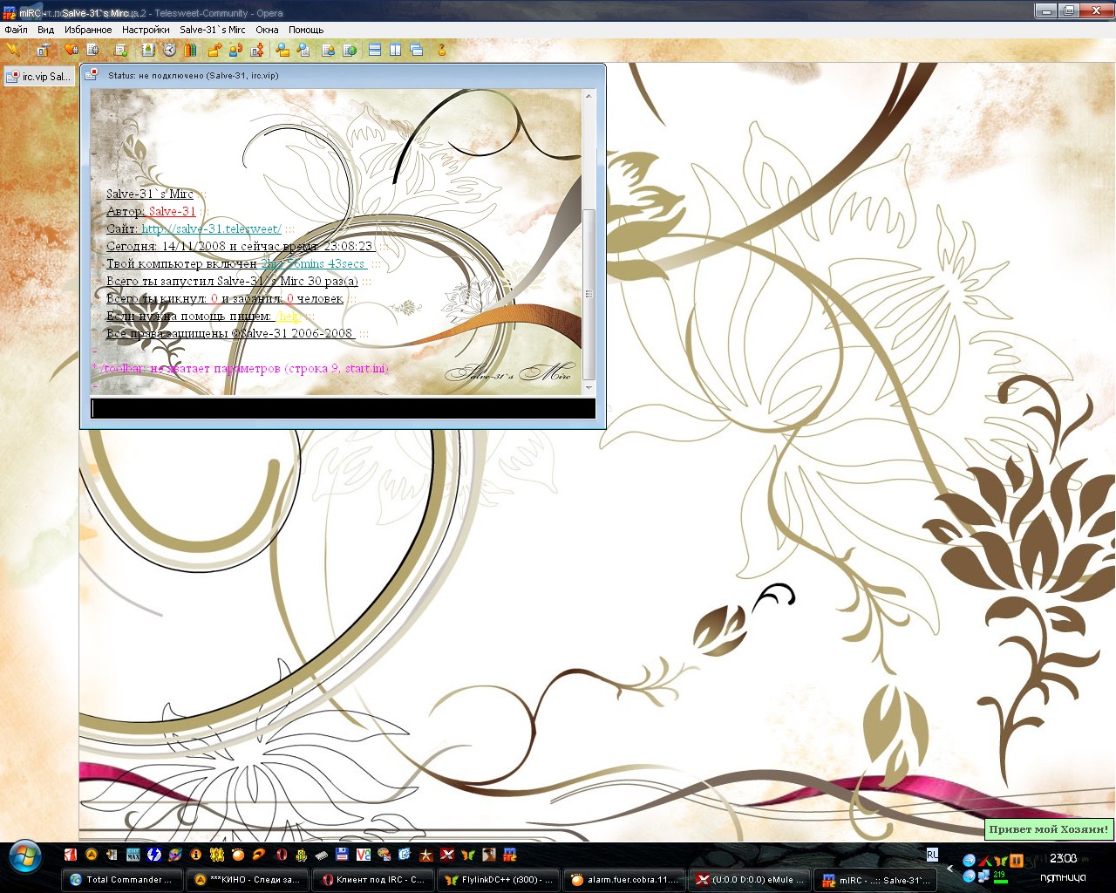Open the Файл menu
The width and height of the screenshot is (1116, 893).
coord(16,30)
